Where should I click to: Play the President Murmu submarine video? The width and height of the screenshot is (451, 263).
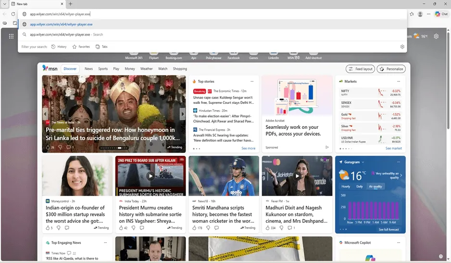(x=150, y=176)
